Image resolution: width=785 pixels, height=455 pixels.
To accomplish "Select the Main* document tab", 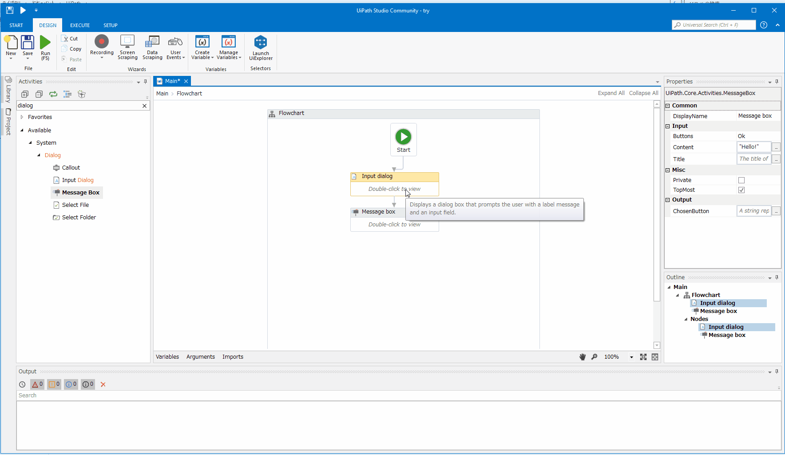I will click(172, 81).
